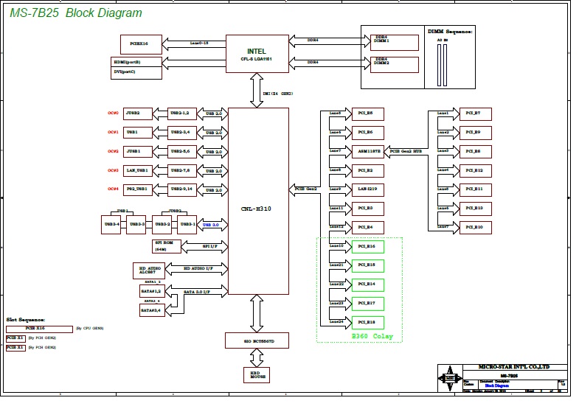Click the green PCI_E16 box
579x409 pixels.
pyautogui.click(x=368, y=246)
